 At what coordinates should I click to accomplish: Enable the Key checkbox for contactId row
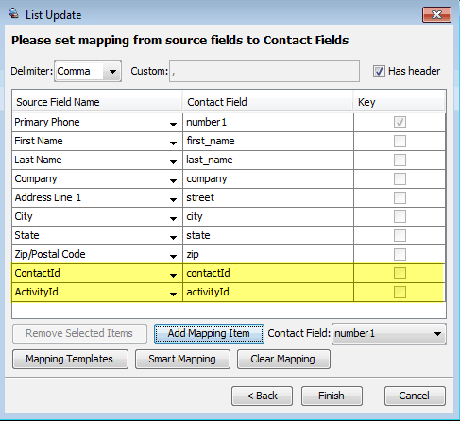coord(400,273)
